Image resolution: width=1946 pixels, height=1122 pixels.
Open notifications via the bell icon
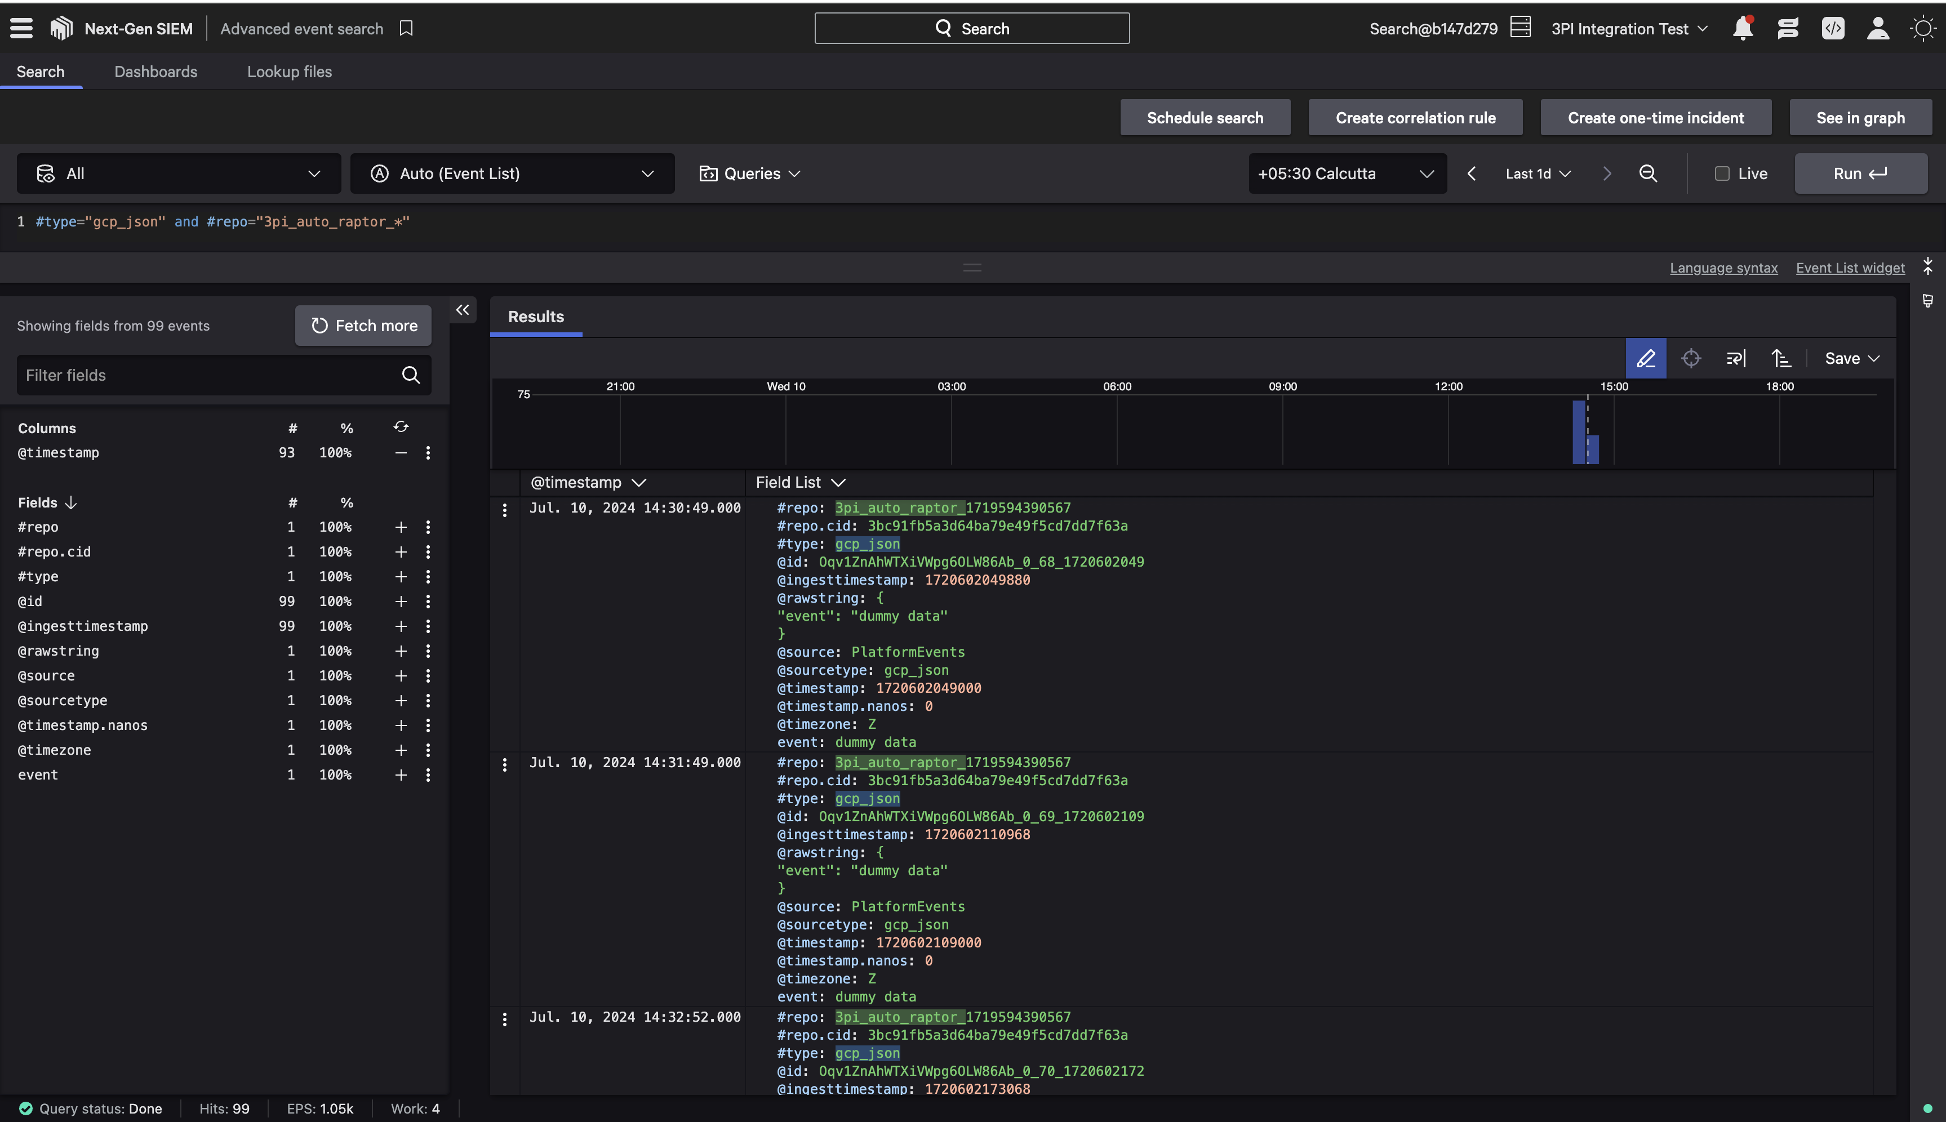tap(1742, 28)
